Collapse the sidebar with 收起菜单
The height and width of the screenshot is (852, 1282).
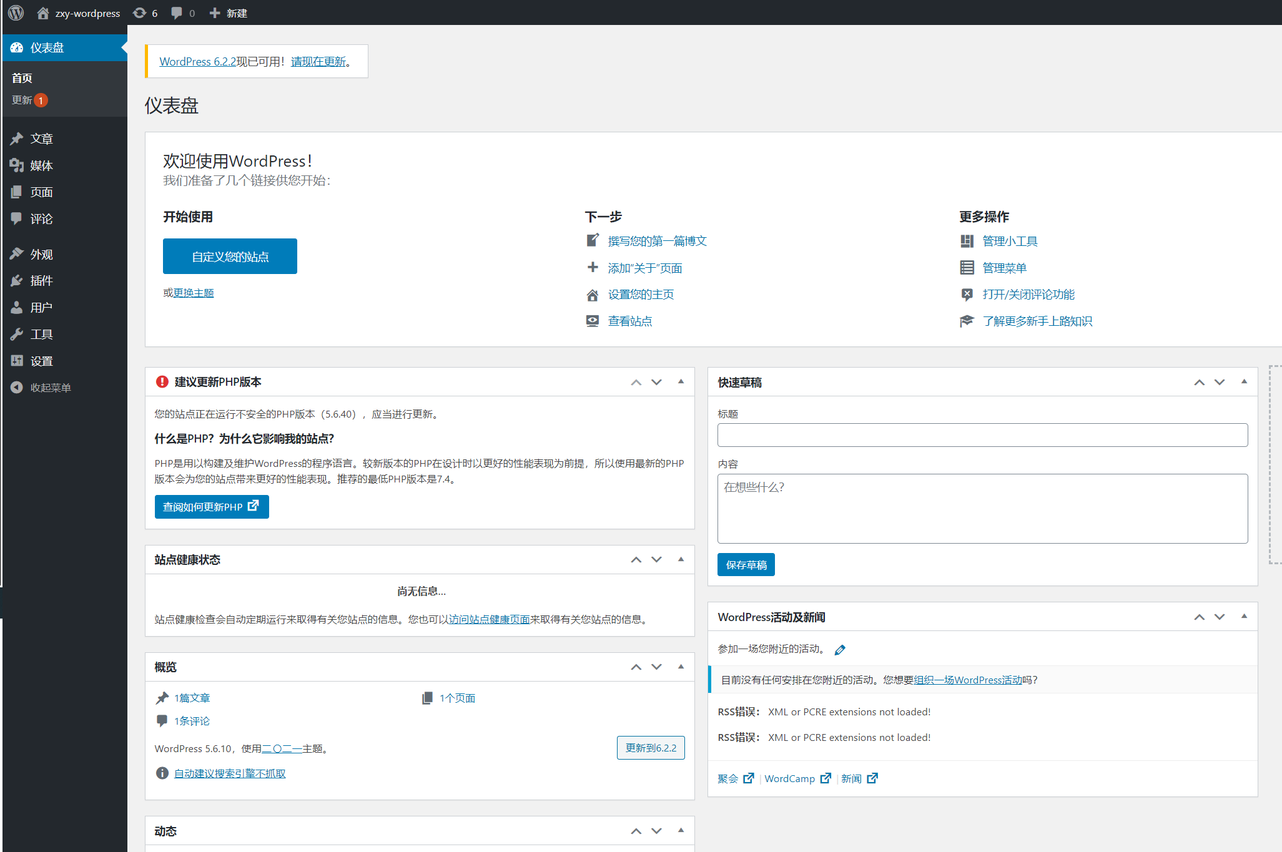point(50,388)
